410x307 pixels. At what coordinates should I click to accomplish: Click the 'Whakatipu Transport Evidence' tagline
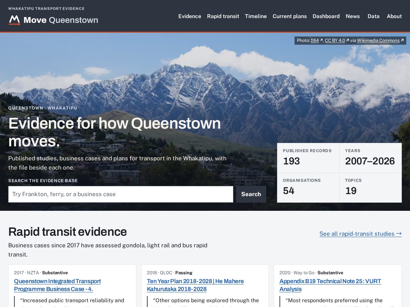(46, 9)
